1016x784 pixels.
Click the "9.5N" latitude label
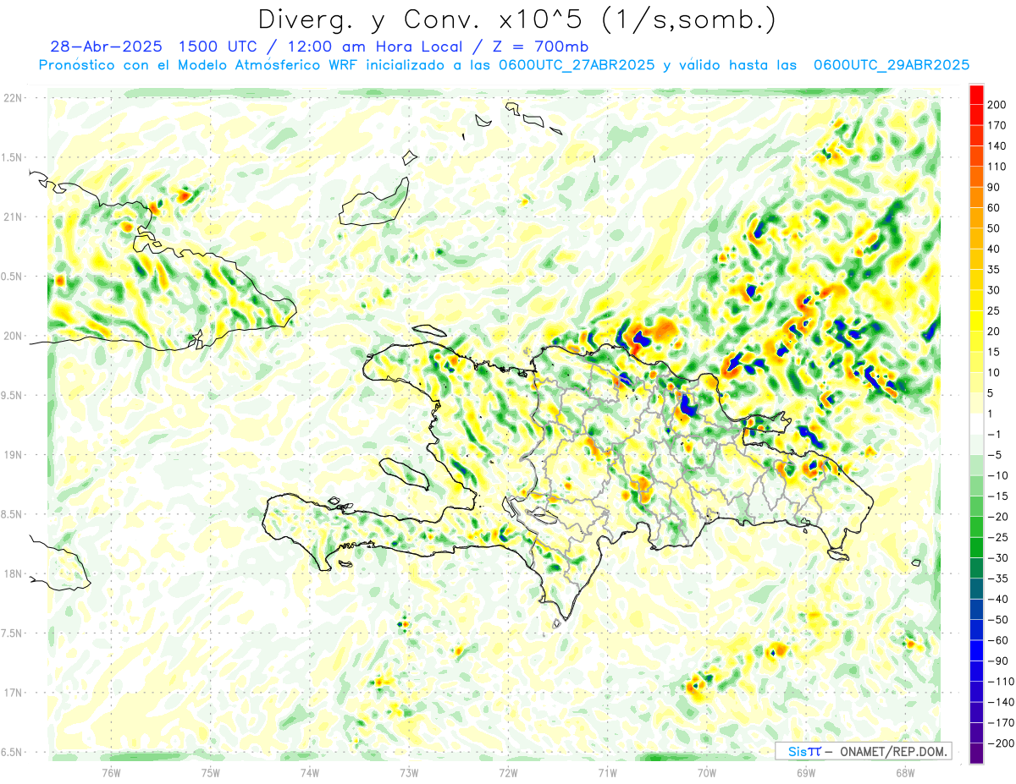pos(13,395)
